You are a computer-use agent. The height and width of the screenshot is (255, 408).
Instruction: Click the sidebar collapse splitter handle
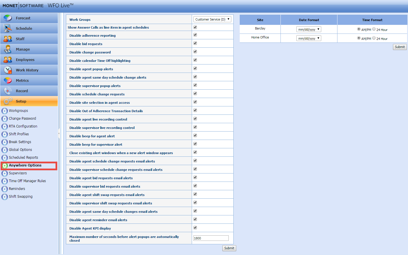point(59,133)
